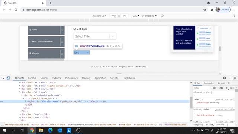Expand the Widgets sidebar group
This screenshot has height=134, width=238.
click(46, 54)
